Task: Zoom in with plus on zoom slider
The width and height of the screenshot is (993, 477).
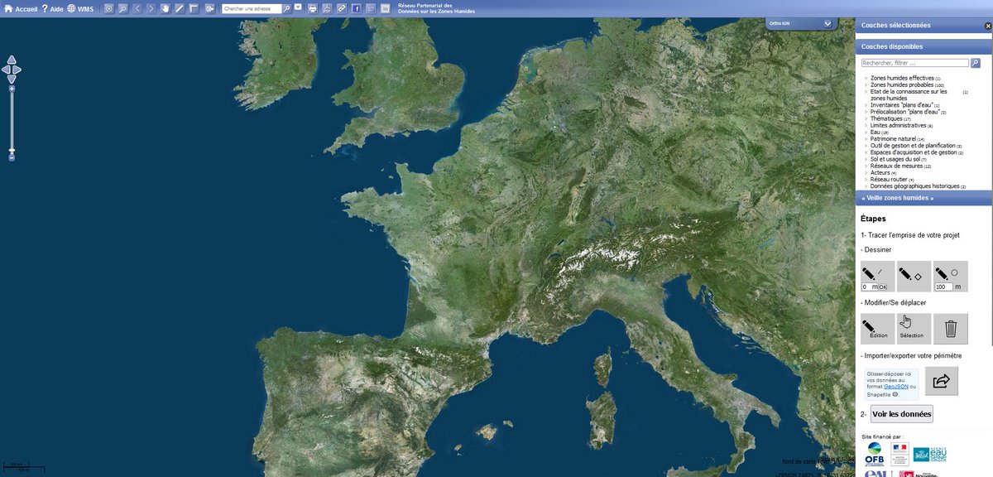Action: coord(12,89)
